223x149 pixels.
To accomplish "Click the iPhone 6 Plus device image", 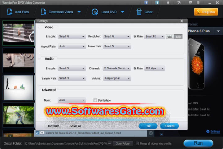I will coord(197,64).
